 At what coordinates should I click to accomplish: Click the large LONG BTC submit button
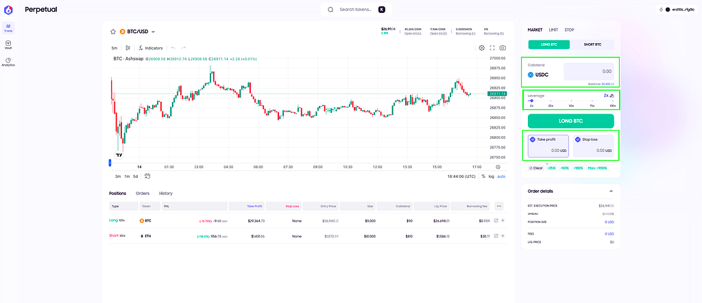pos(571,121)
